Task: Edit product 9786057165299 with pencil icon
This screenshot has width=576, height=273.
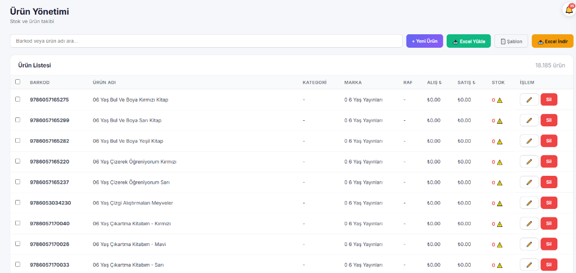Action: pos(529,120)
